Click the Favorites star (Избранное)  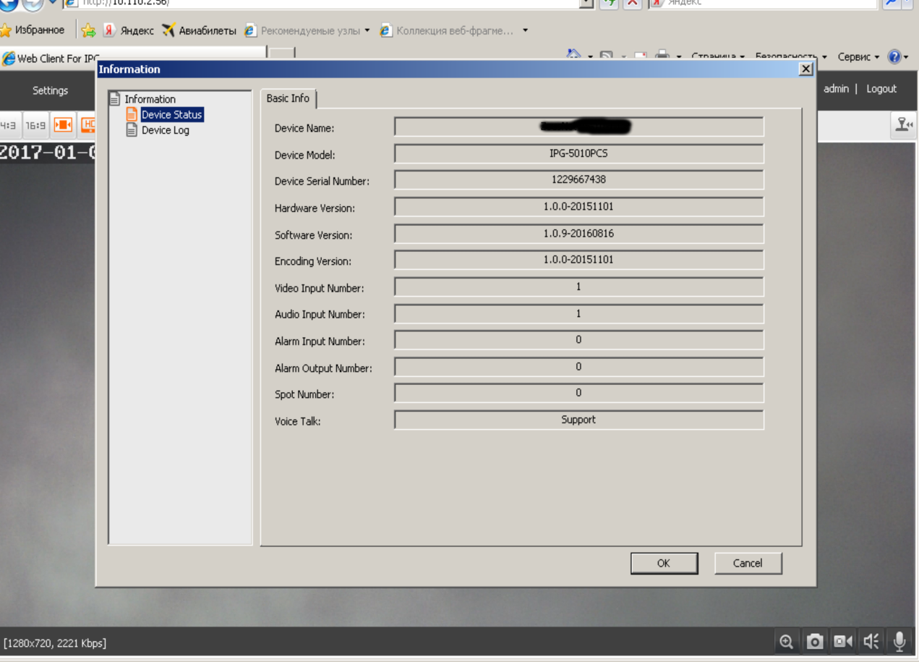[x=33, y=30]
